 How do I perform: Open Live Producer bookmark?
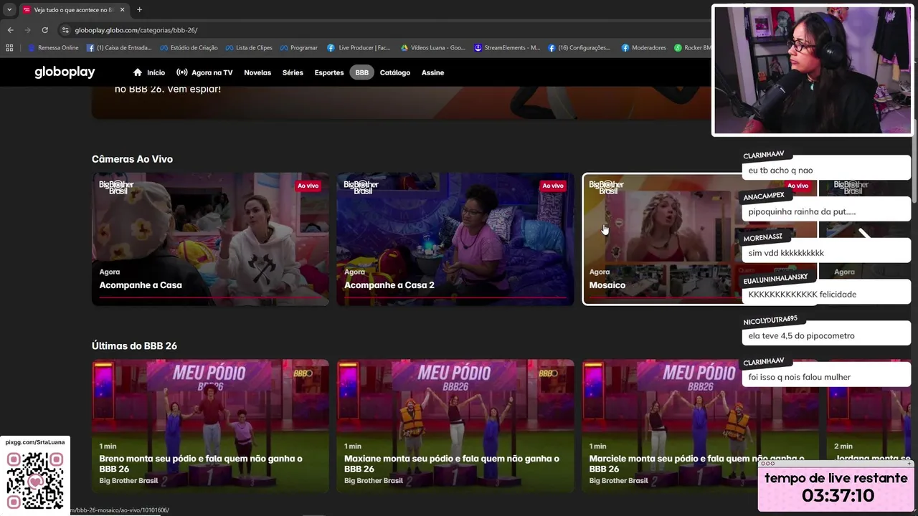point(359,48)
